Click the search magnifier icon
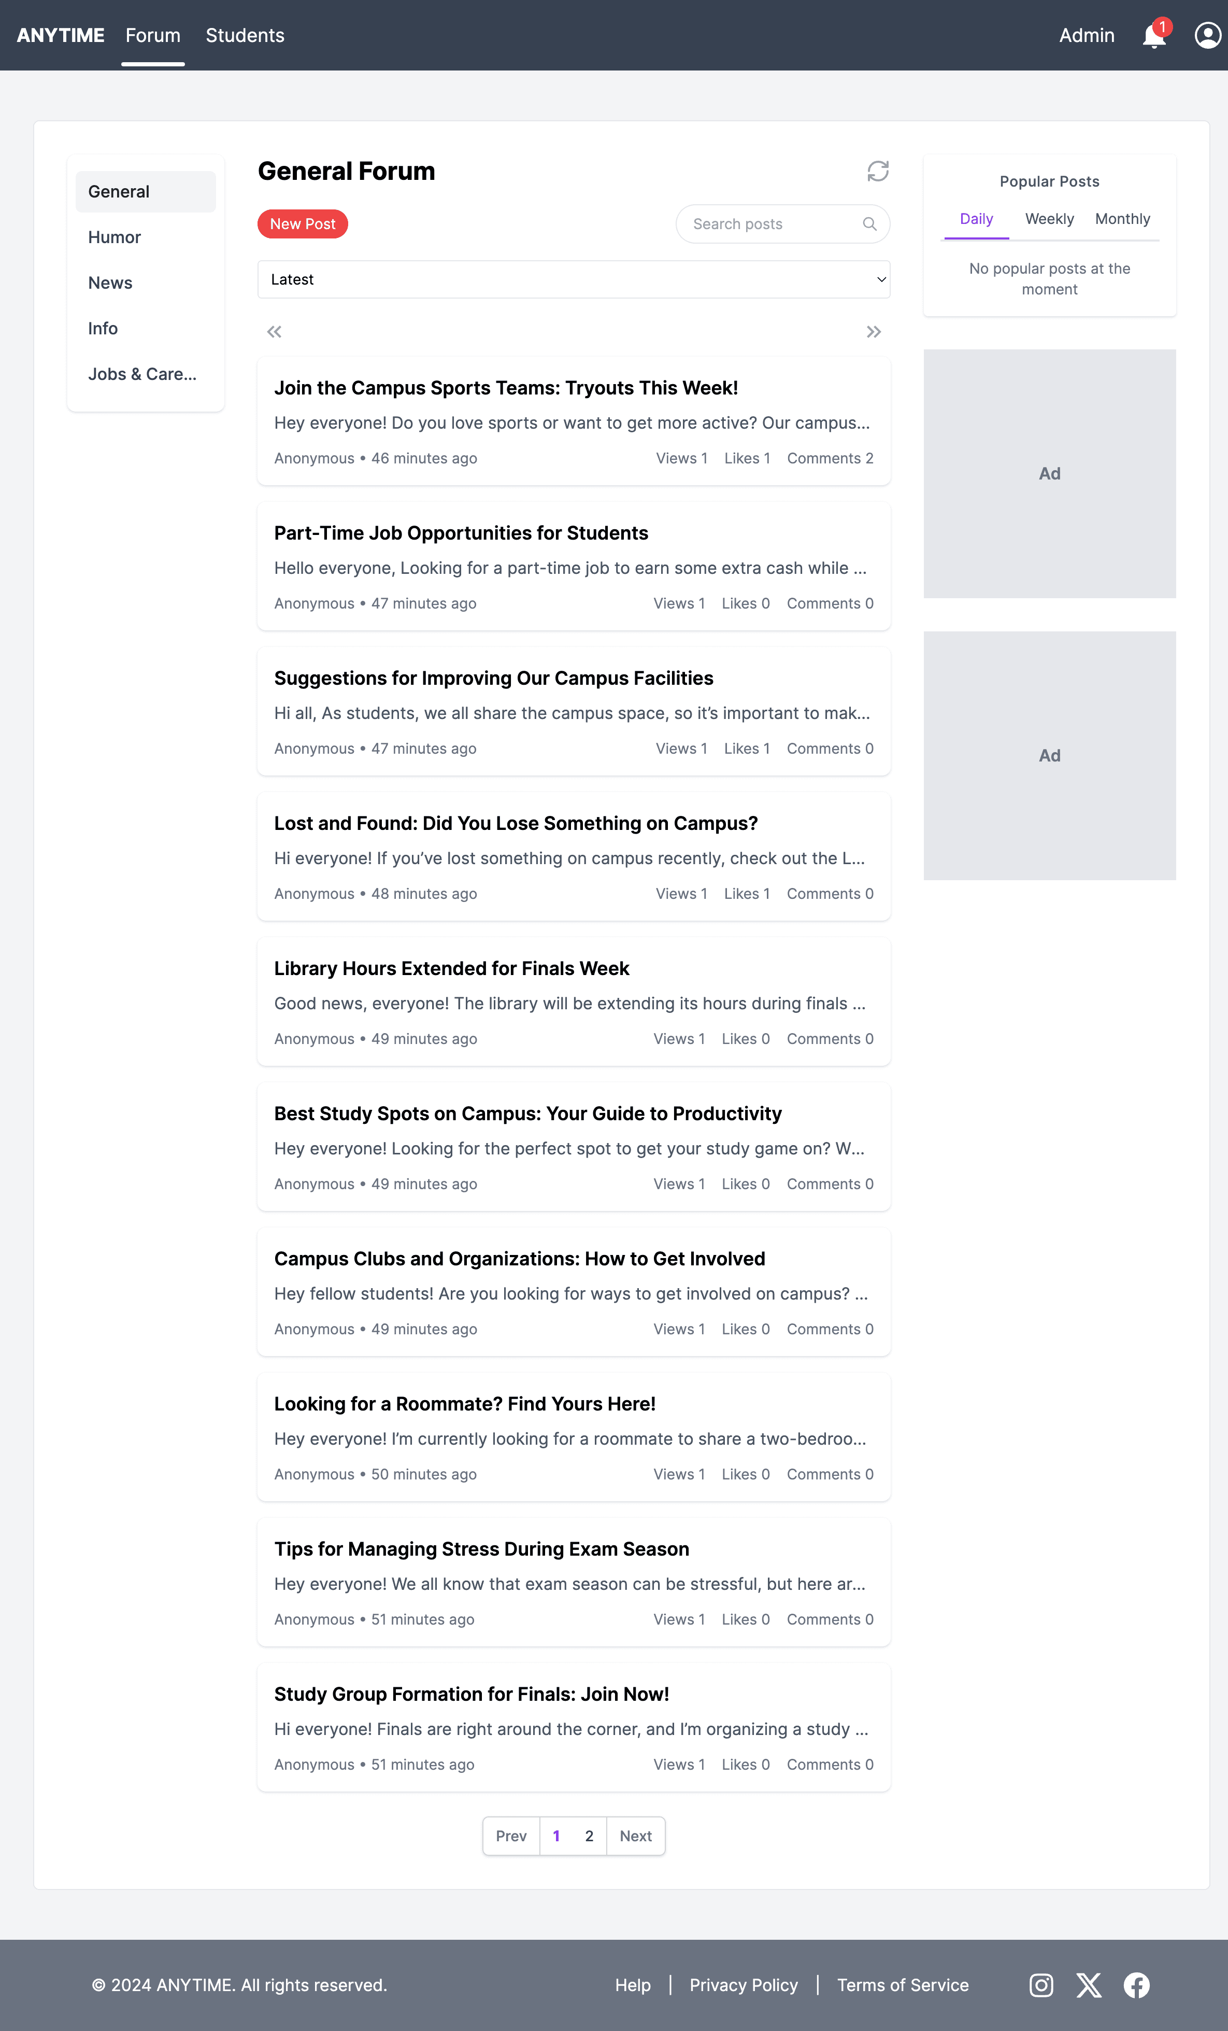 pyautogui.click(x=869, y=223)
